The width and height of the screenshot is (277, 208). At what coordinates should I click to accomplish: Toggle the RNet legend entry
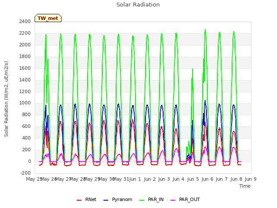(87, 199)
